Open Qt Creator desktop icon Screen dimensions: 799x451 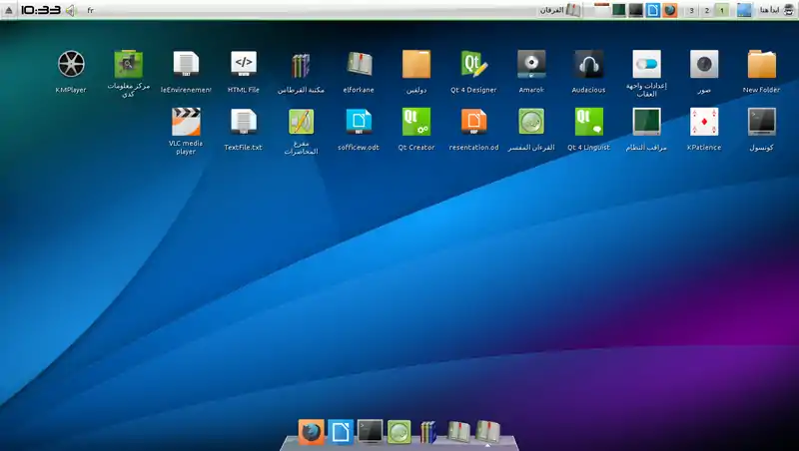(416, 123)
